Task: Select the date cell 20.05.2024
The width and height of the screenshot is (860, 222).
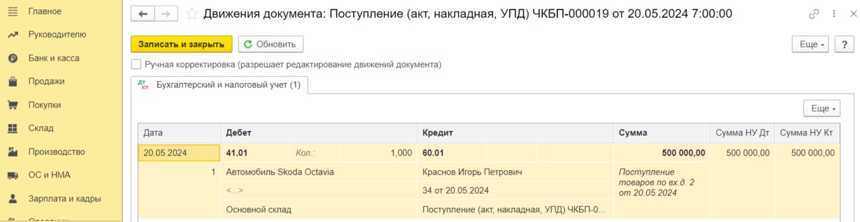Action: click(179, 153)
